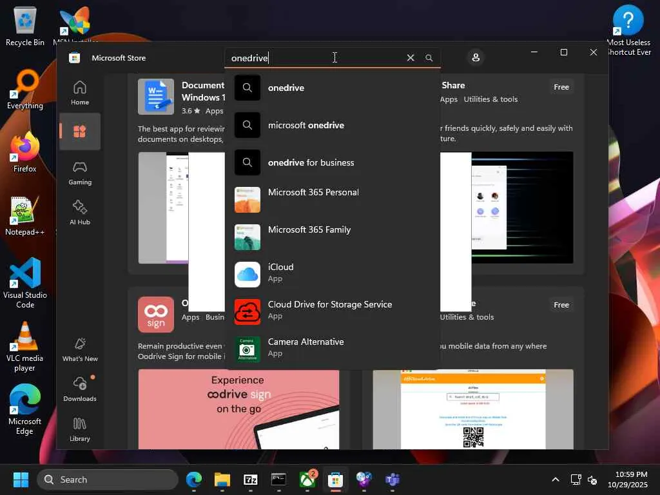
Task: Open Library in Store sidebar
Action: pyautogui.click(x=79, y=429)
